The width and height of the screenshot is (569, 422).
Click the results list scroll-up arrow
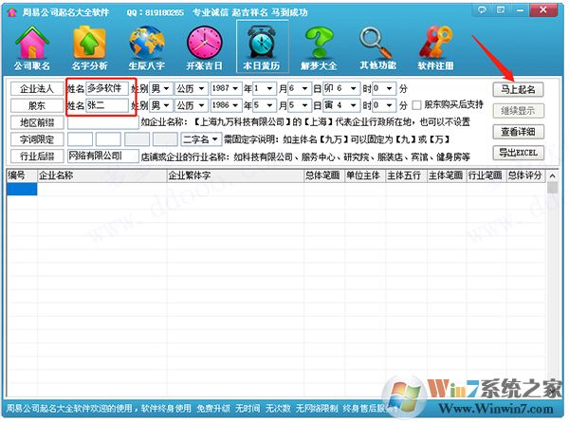point(552,176)
